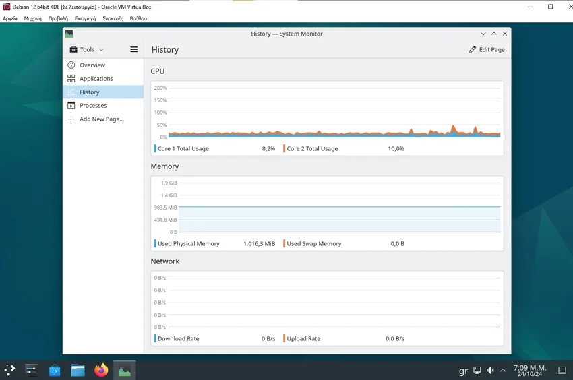Click Add New Page entry
The width and height of the screenshot is (573, 380).
click(x=101, y=119)
